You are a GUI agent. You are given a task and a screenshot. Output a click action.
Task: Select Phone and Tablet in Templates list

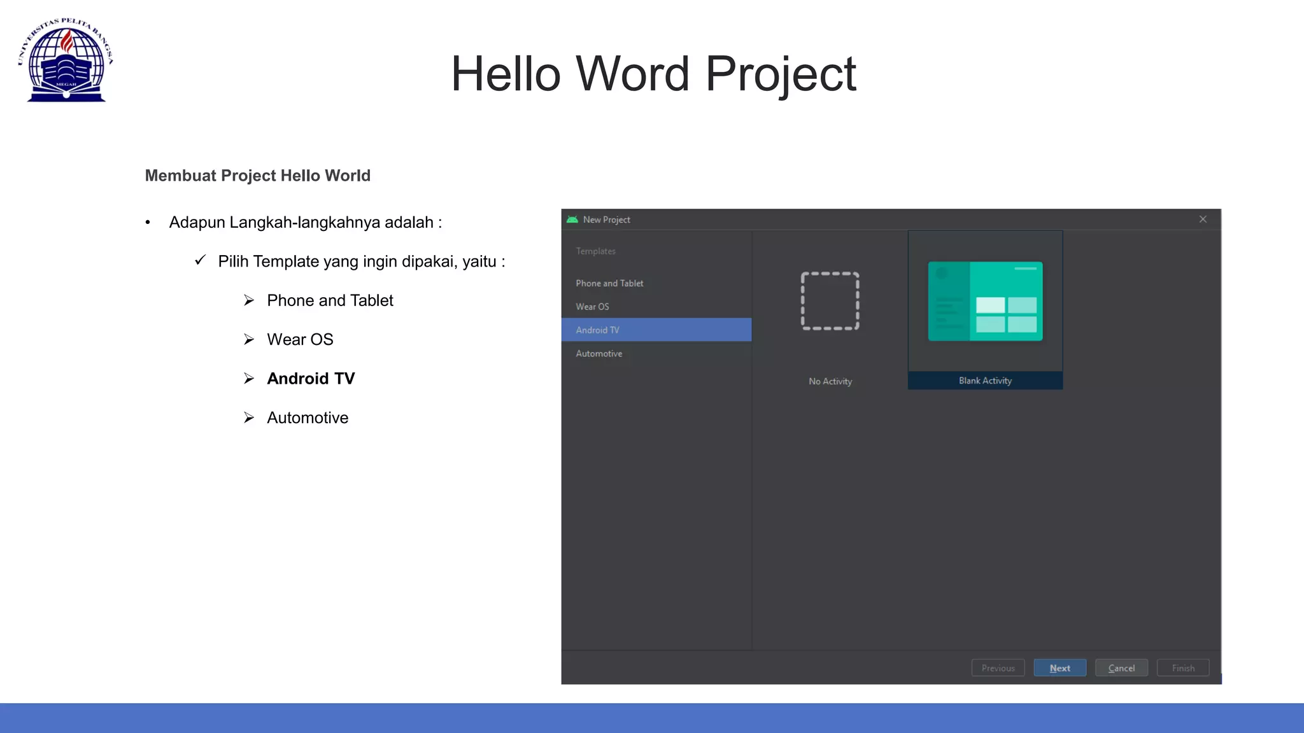pyautogui.click(x=609, y=283)
